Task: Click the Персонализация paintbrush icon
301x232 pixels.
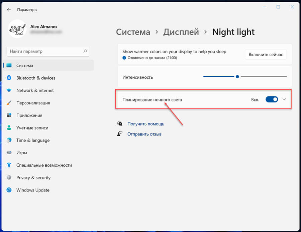Action: pyautogui.click(x=9, y=103)
